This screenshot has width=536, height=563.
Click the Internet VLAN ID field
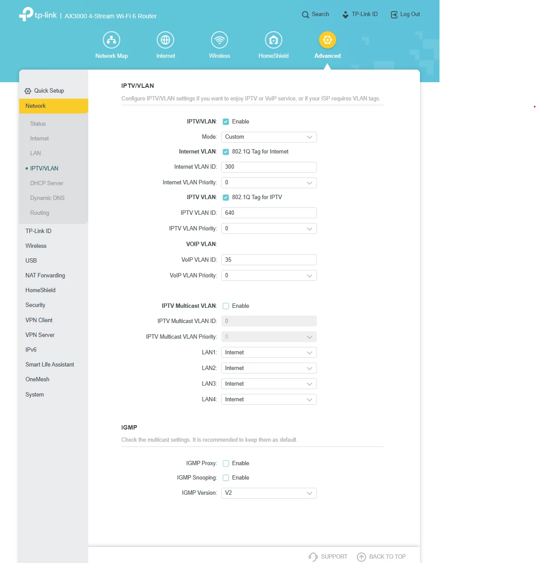point(269,167)
